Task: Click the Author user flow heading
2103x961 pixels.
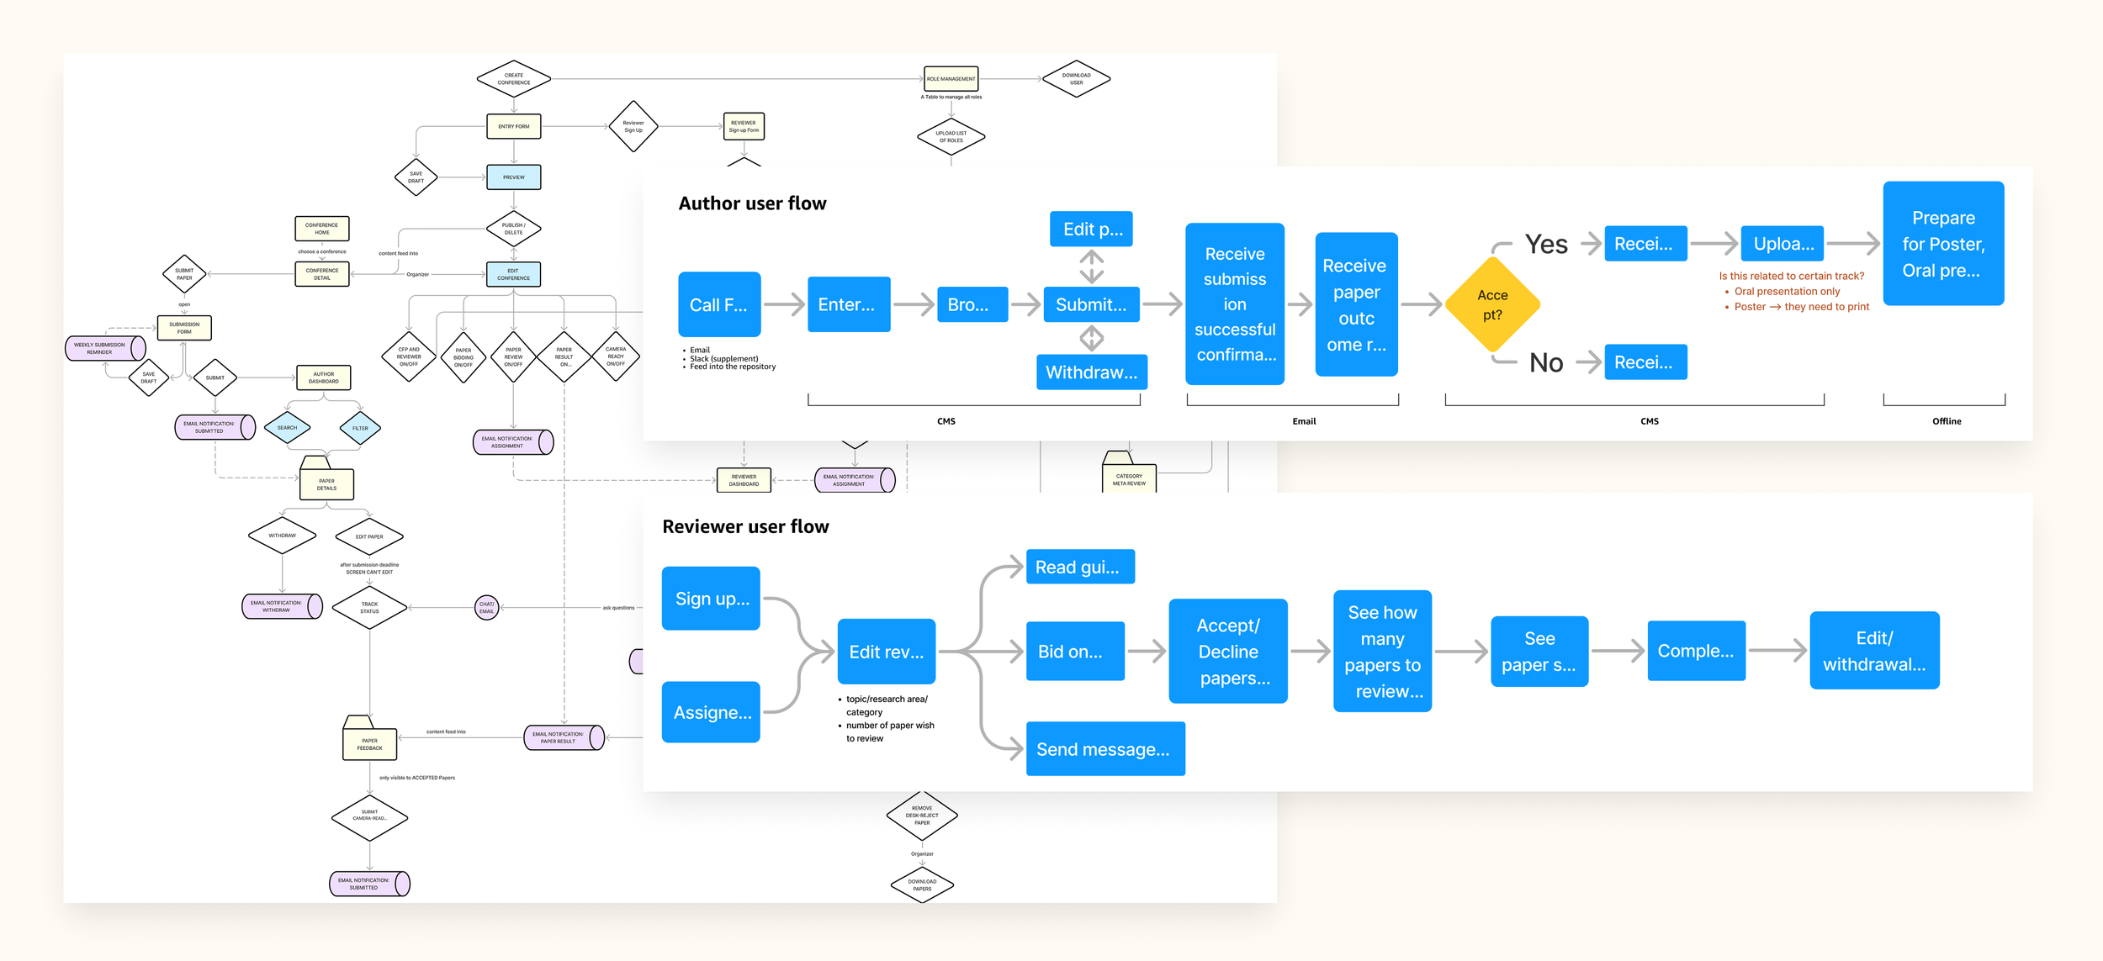Action: click(752, 203)
